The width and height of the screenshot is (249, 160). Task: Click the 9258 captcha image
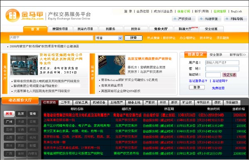tap(229, 75)
